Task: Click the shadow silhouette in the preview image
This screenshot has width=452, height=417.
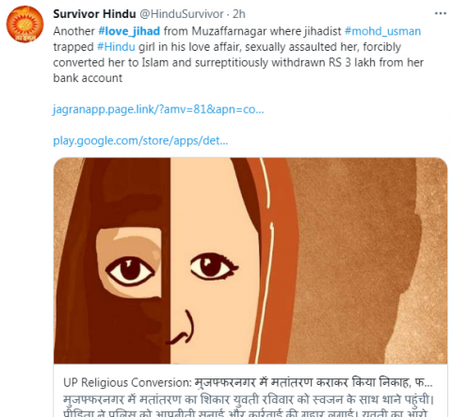Action: click(355, 261)
